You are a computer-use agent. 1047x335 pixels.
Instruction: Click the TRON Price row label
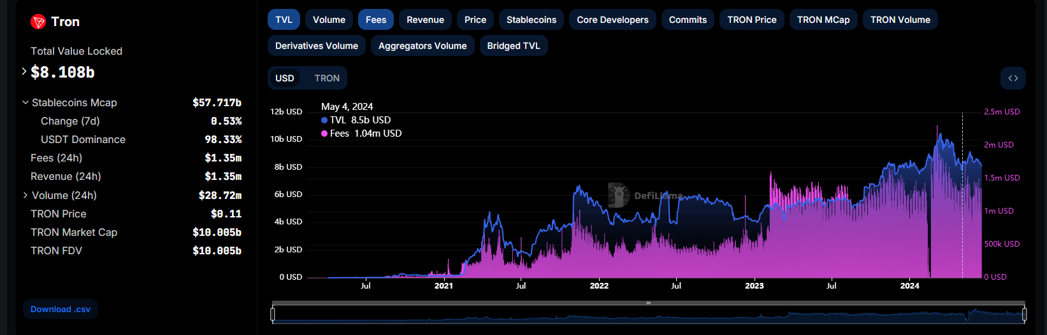pos(58,214)
